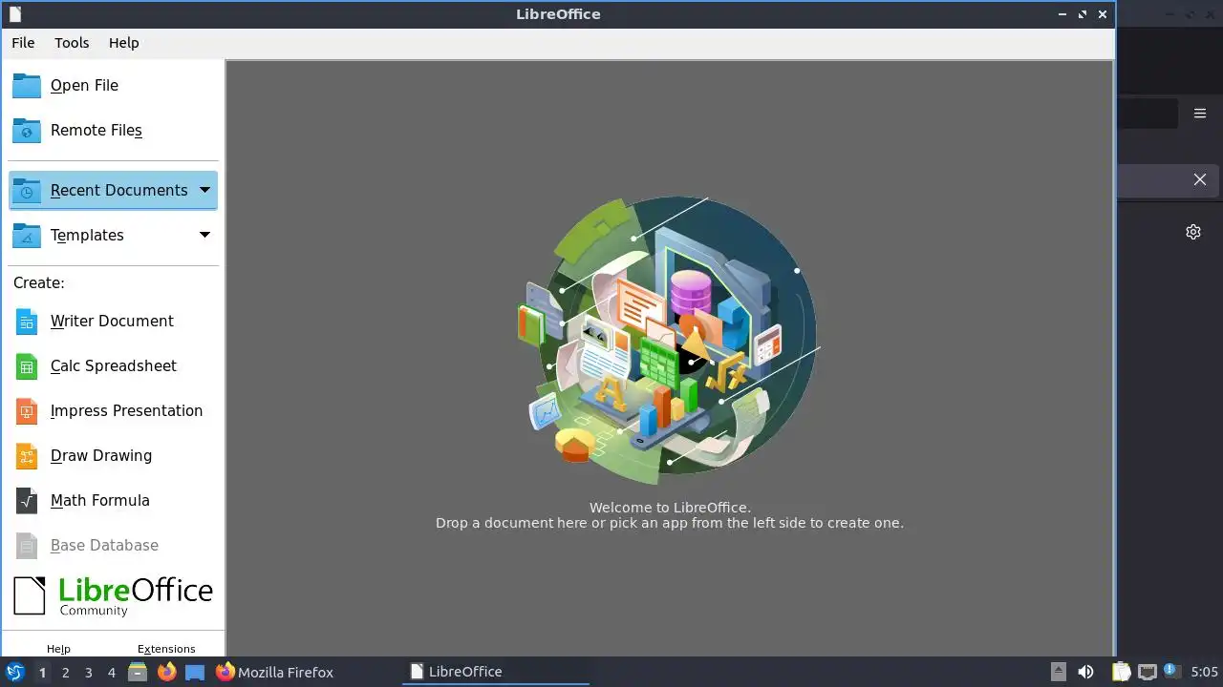Screen dimensions: 1223x687
Task: Click the Remote Files globe folder icon
Action: click(27, 131)
